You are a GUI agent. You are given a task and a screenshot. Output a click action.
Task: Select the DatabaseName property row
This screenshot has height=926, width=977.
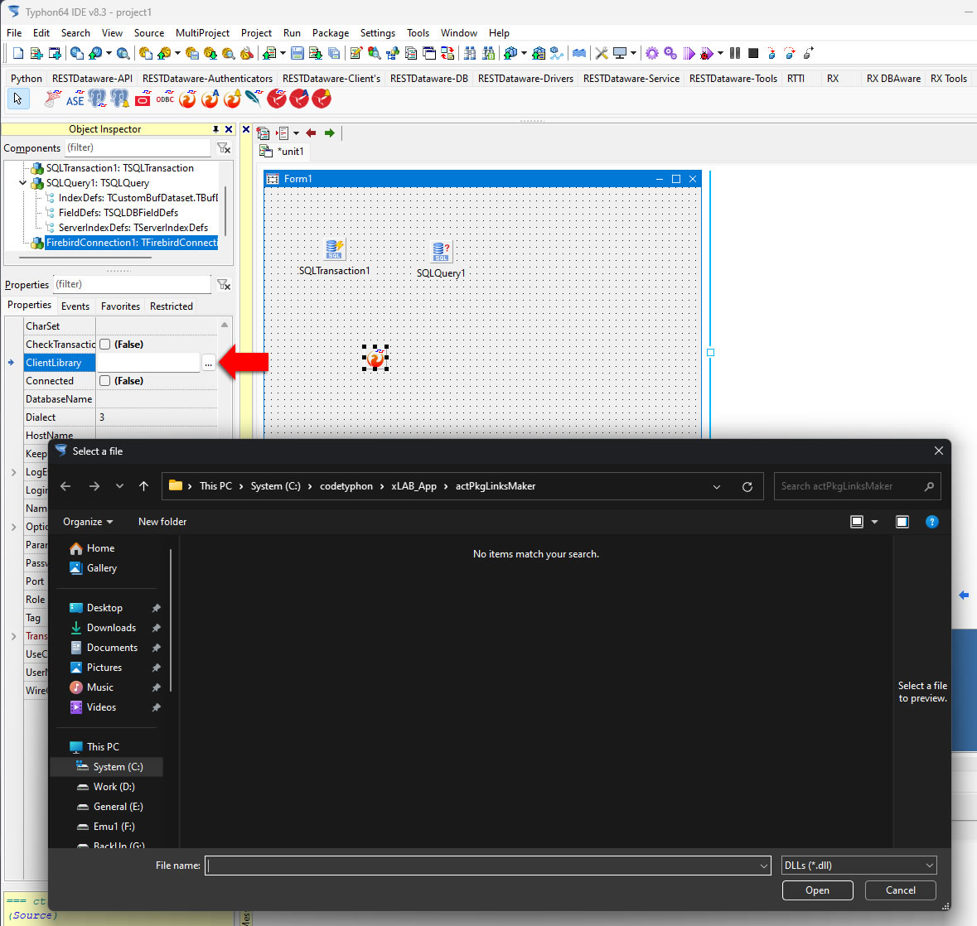pyautogui.click(x=121, y=399)
